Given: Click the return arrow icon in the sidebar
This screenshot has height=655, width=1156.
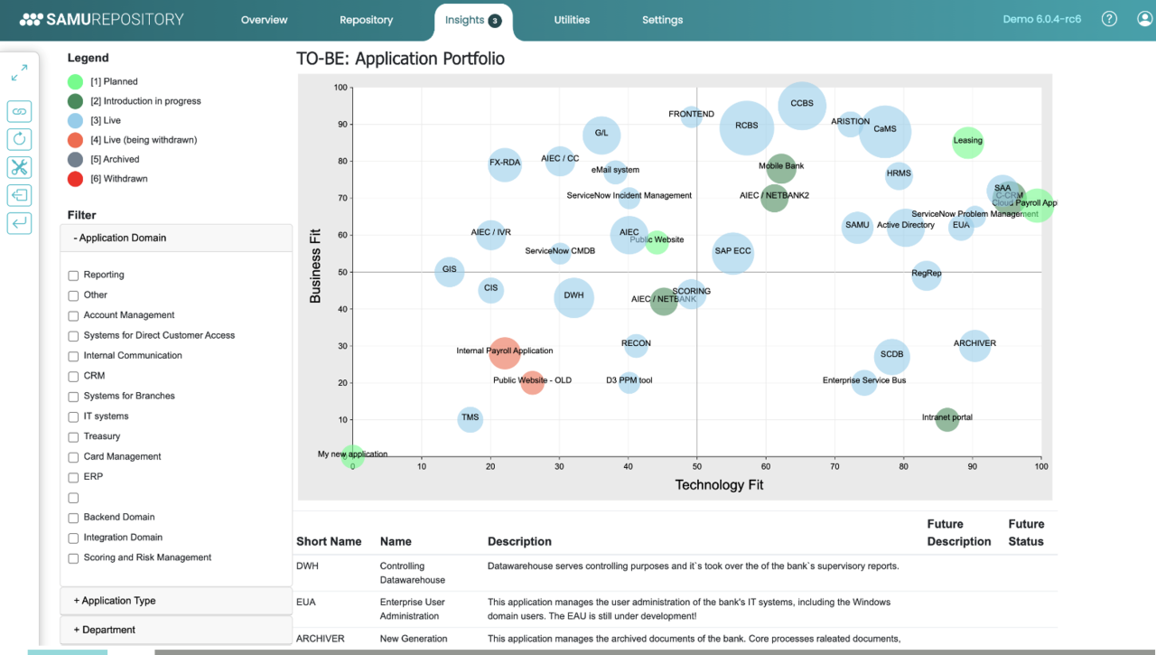Looking at the screenshot, I should [x=19, y=223].
